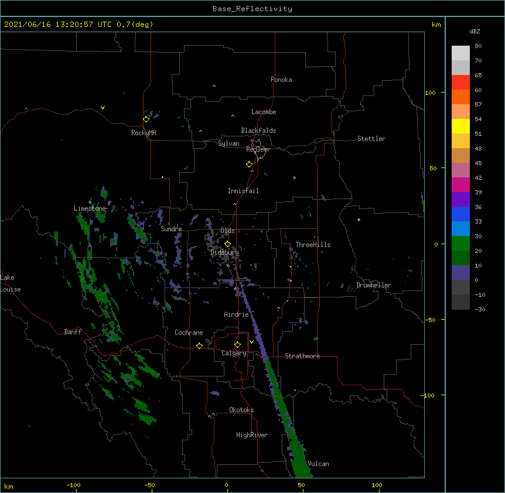Select the Innisfail city label

(x=243, y=191)
